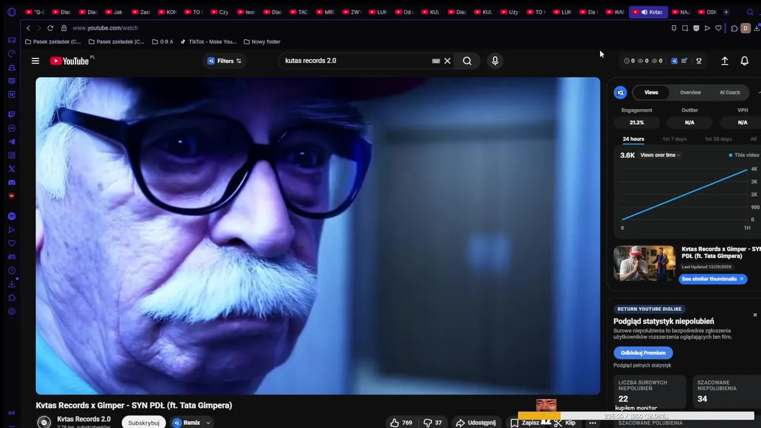Select the 1st 7 days timeframe
761x428 pixels.
point(674,139)
